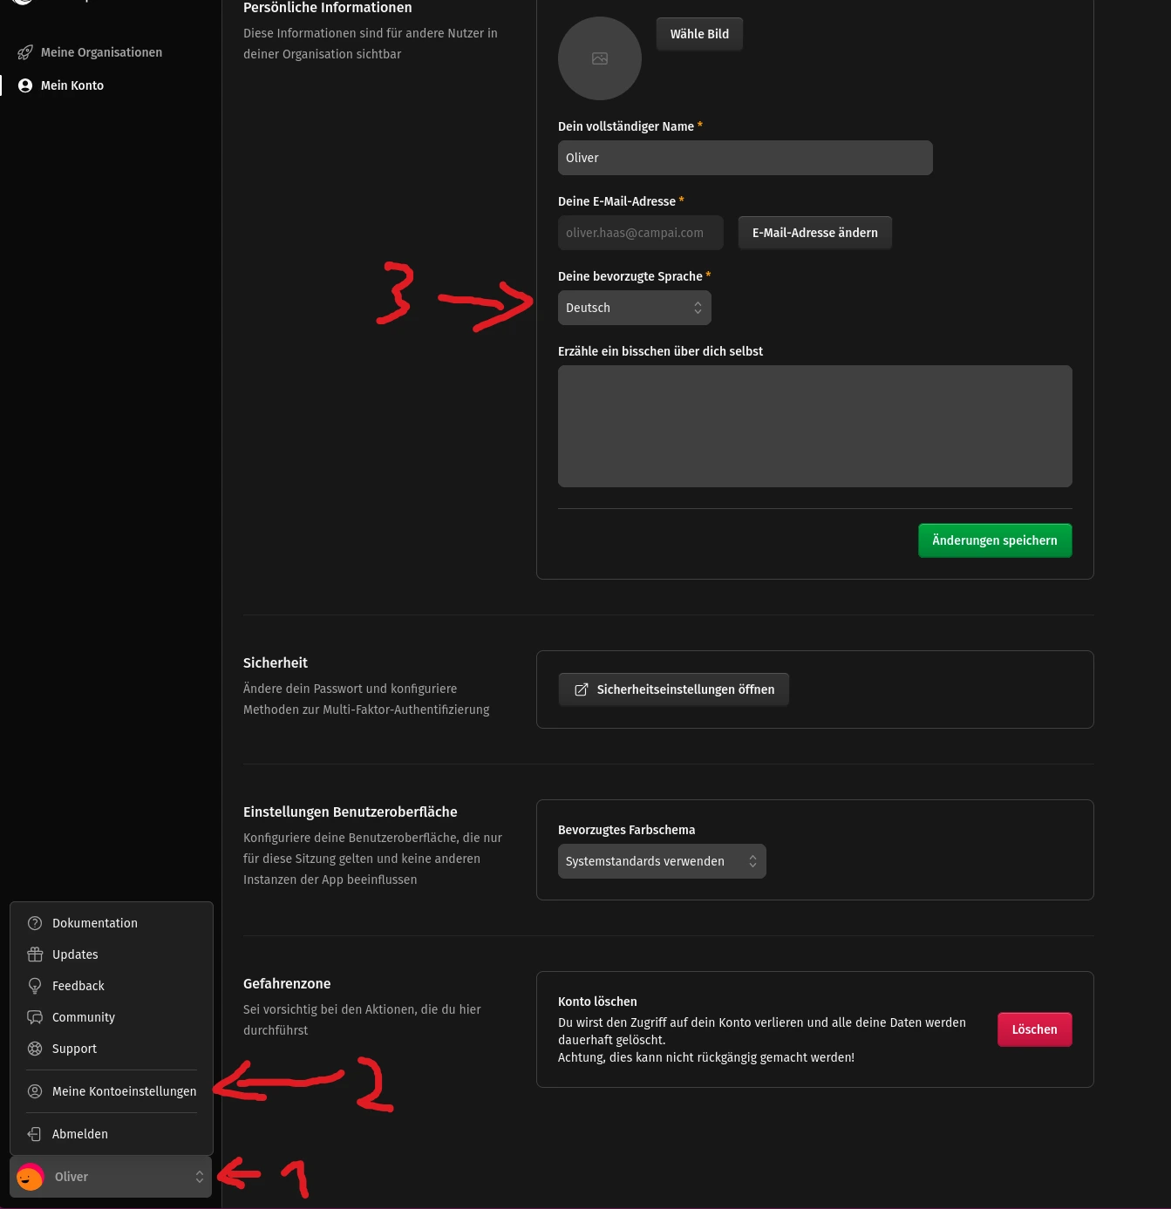The height and width of the screenshot is (1209, 1171).
Task: Expand the Bevorzugtes Farbschema dropdown
Action: pos(661,861)
